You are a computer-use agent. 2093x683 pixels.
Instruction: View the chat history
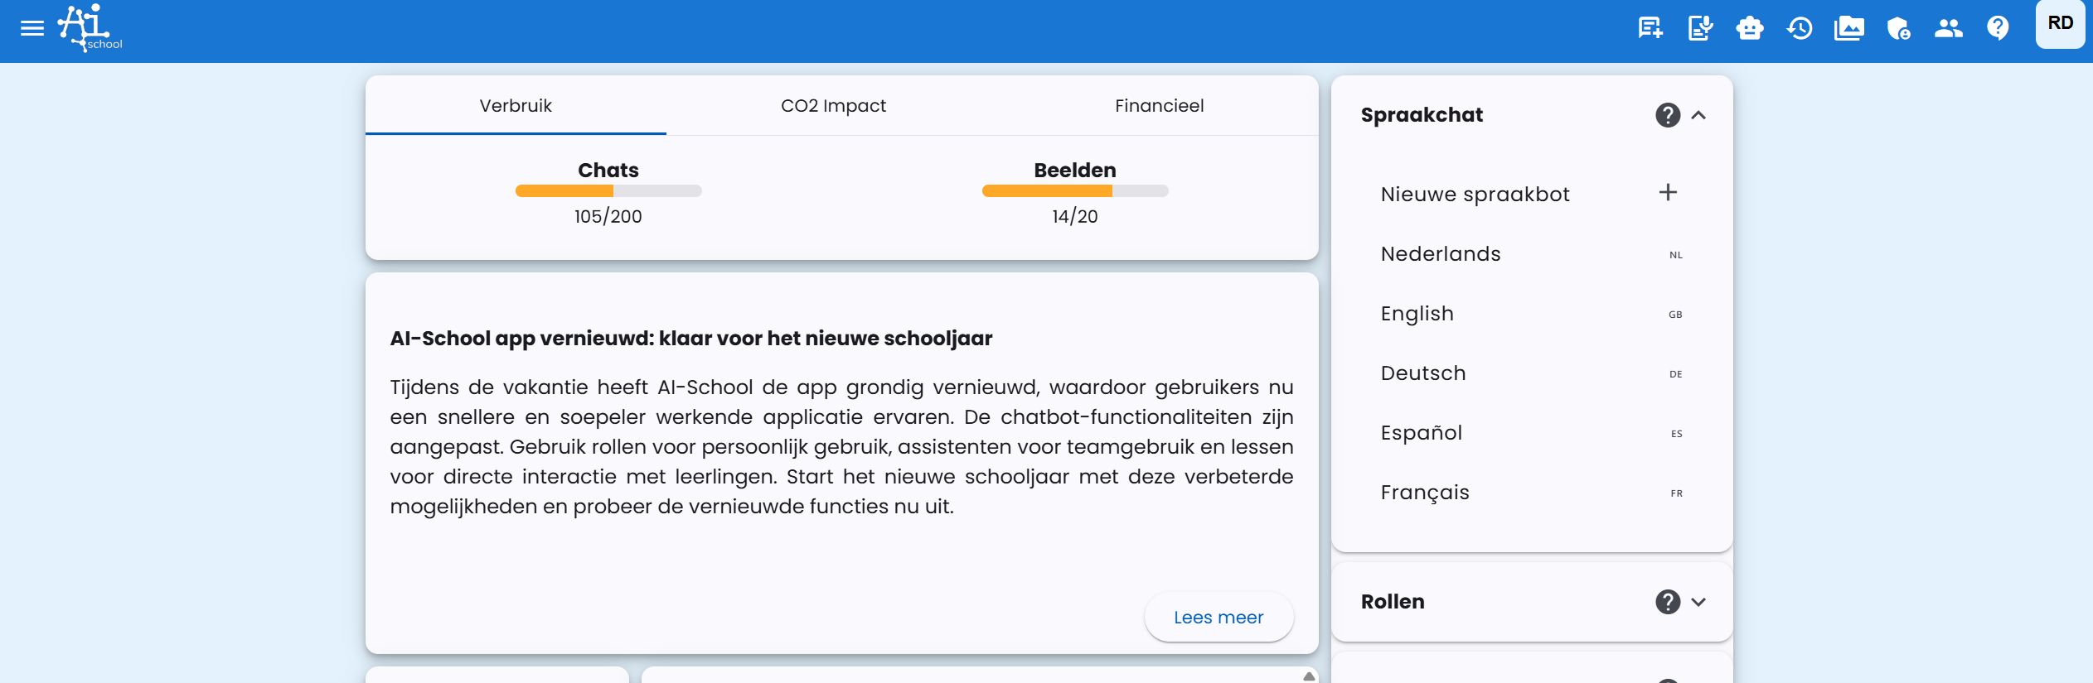tap(1799, 29)
